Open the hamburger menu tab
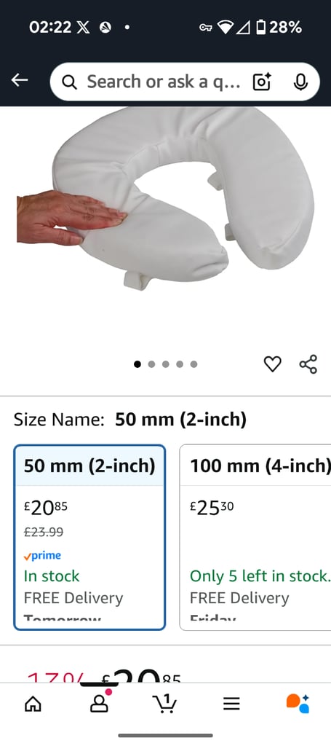The height and width of the screenshot is (746, 331). click(x=231, y=704)
